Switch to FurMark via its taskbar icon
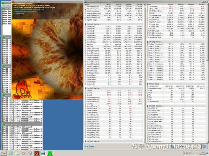This screenshot has height=156, width=209. (x=37, y=153)
